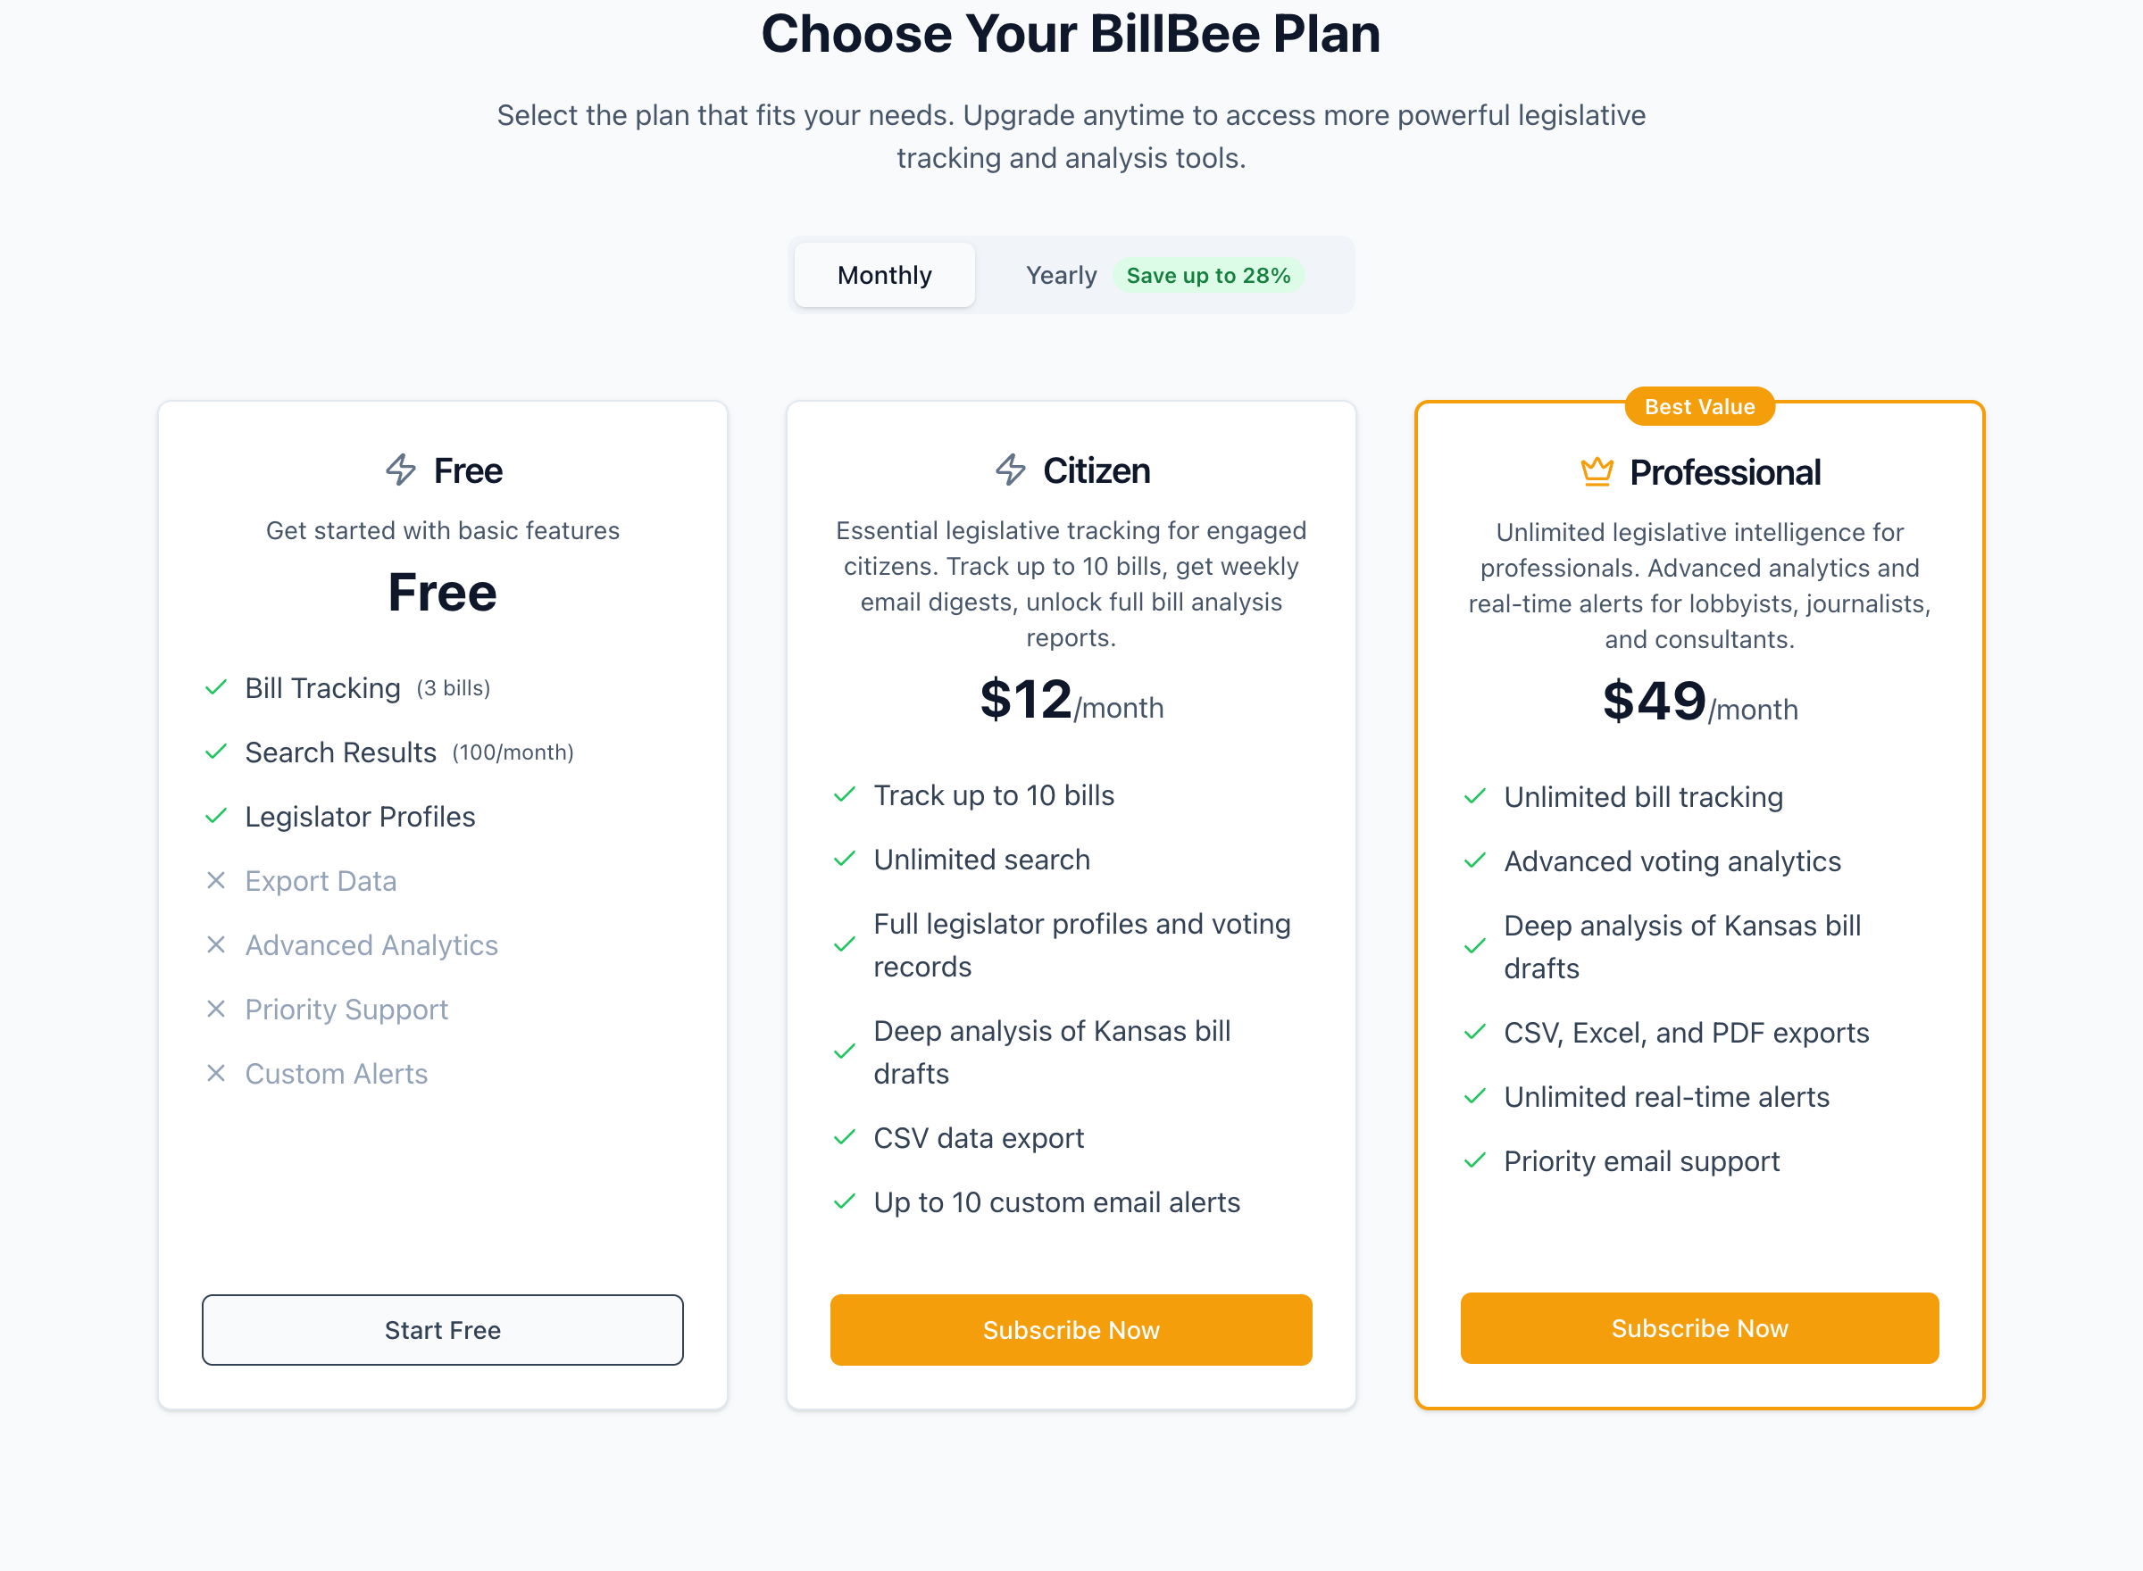Viewport: 2143px width, 1571px height.
Task: Click the X icon beside Custom Alerts
Action: click(x=216, y=1074)
